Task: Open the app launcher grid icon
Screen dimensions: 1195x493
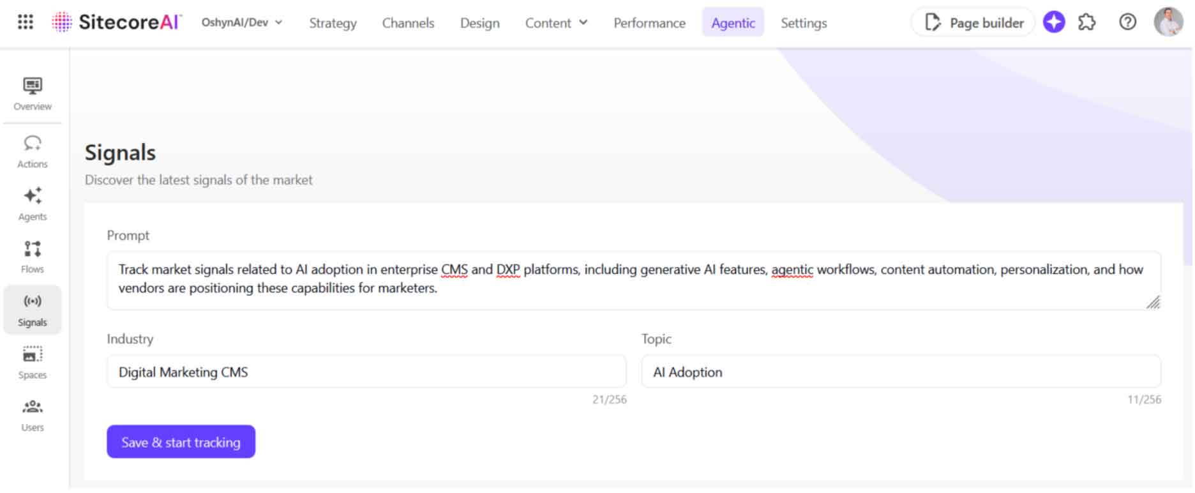Action: [x=26, y=22]
